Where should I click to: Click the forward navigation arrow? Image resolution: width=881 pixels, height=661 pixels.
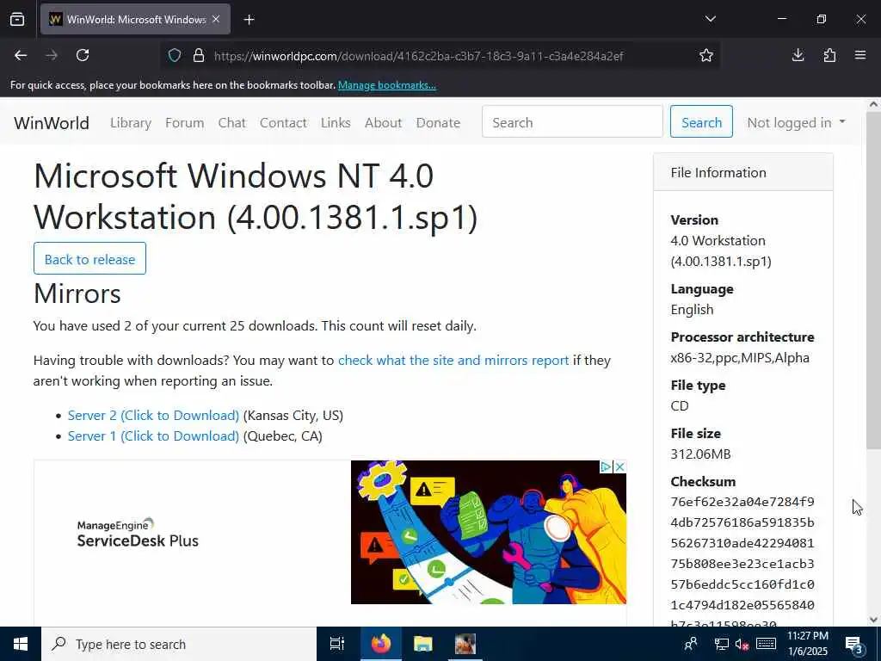[x=52, y=55]
